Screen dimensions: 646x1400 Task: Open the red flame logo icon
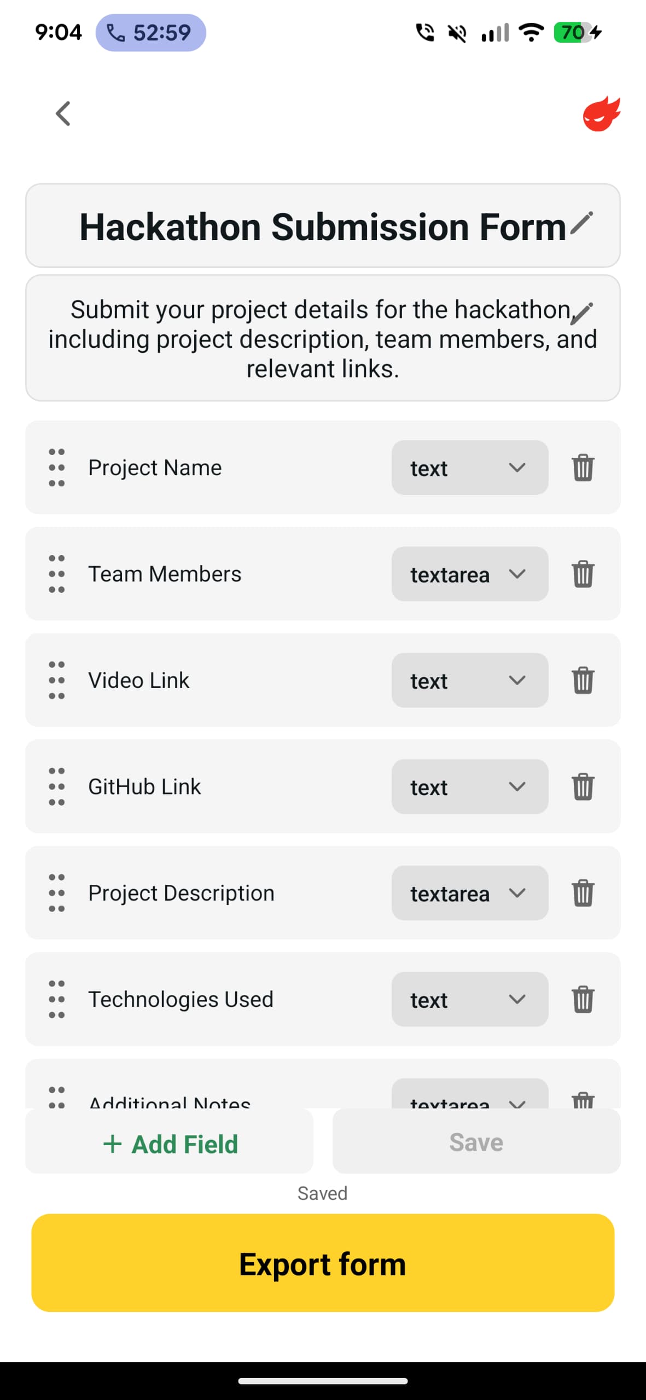[601, 114]
